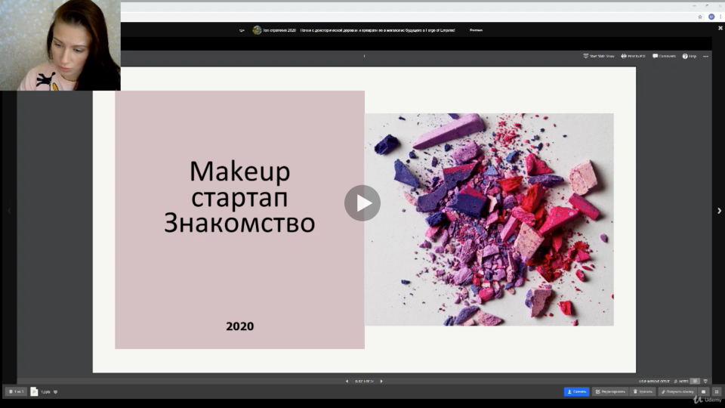Play the video with center play button

[362, 202]
